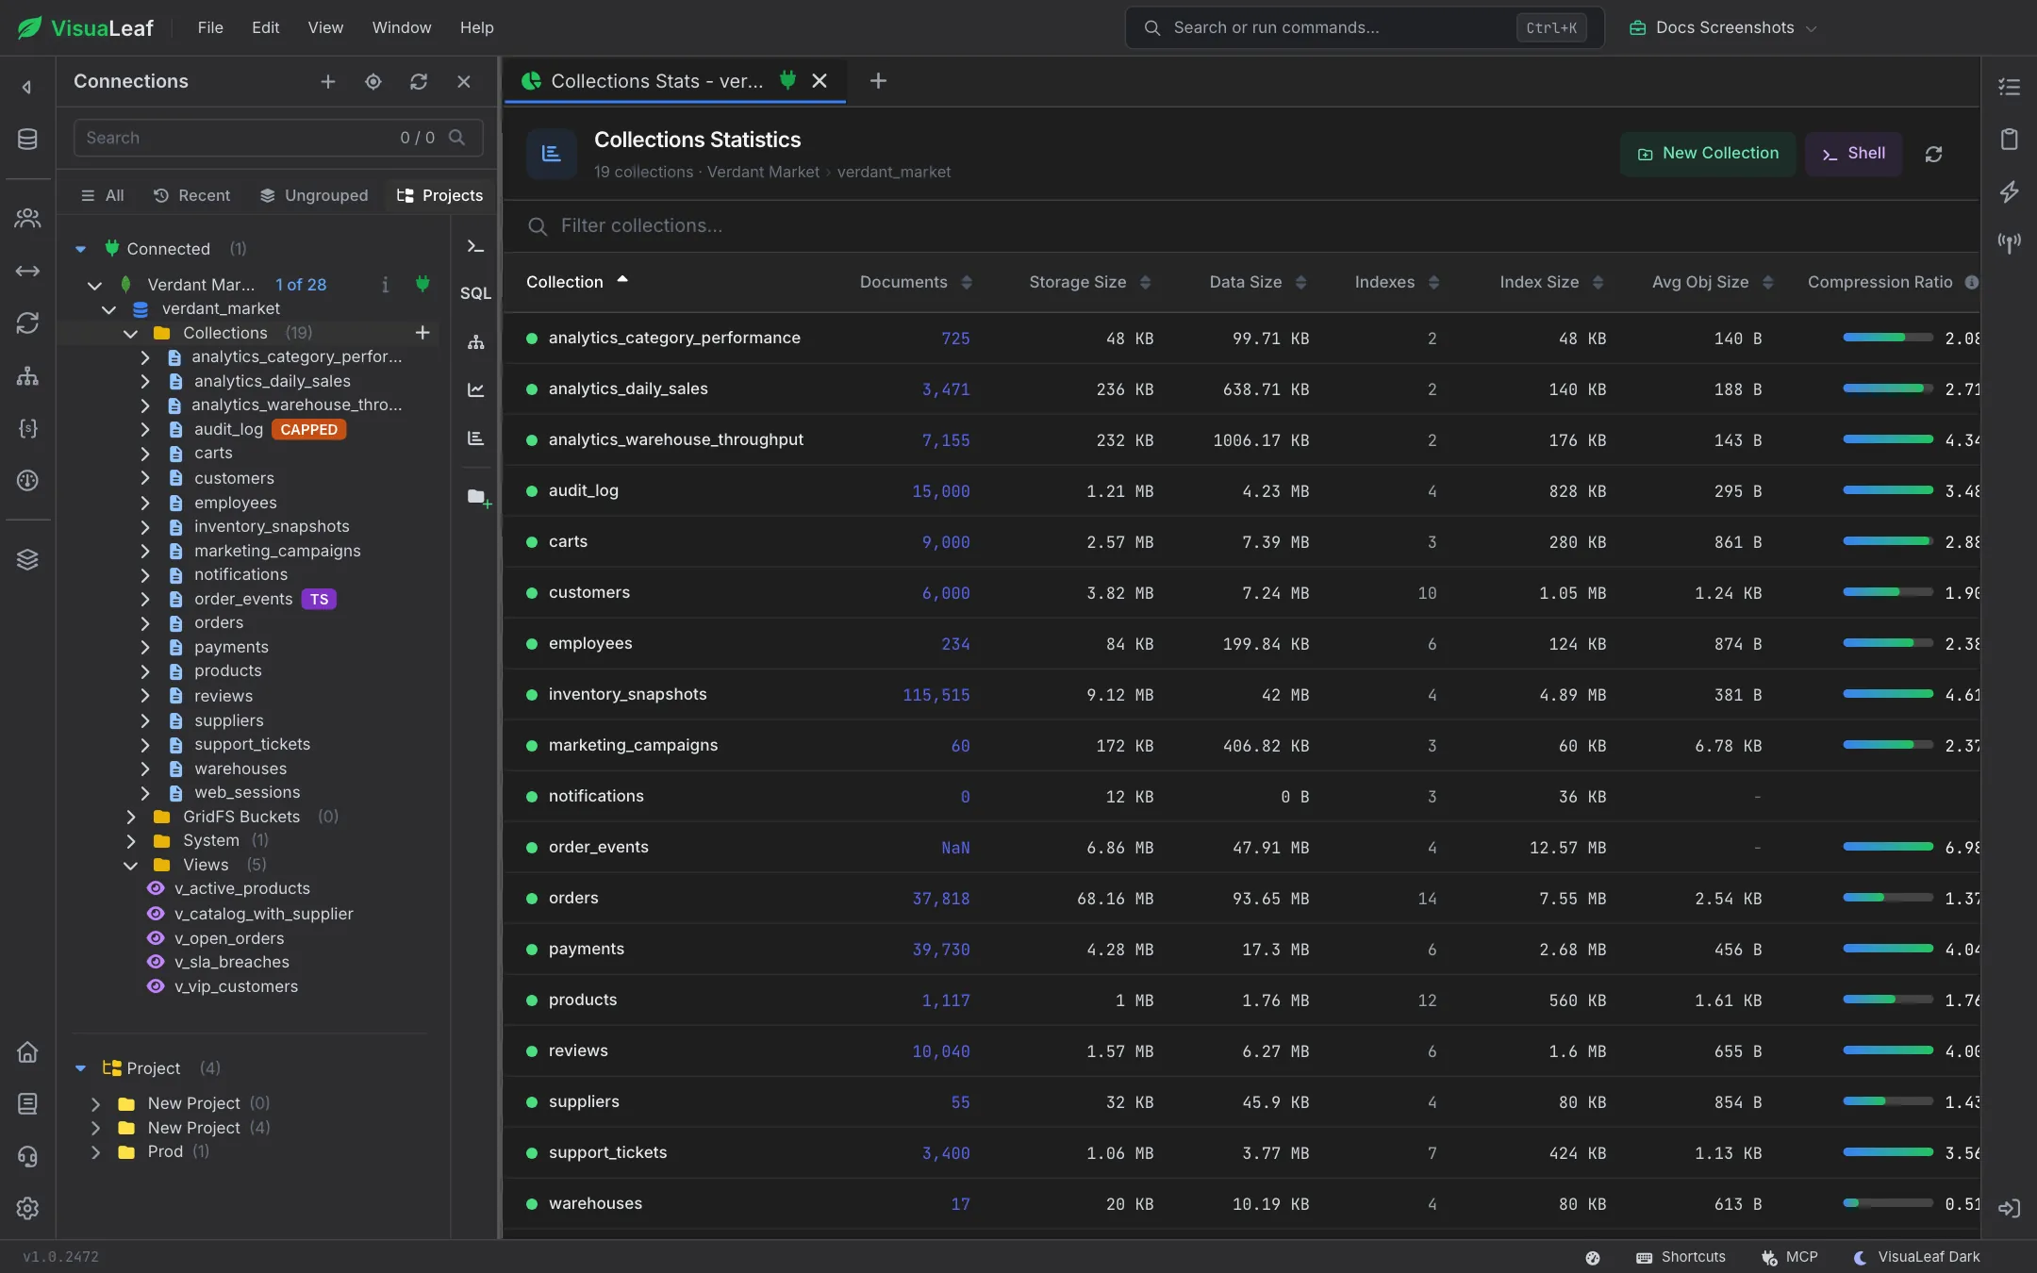2037x1273 pixels.
Task: Toggle sort order on the Collection column
Action: (576, 282)
